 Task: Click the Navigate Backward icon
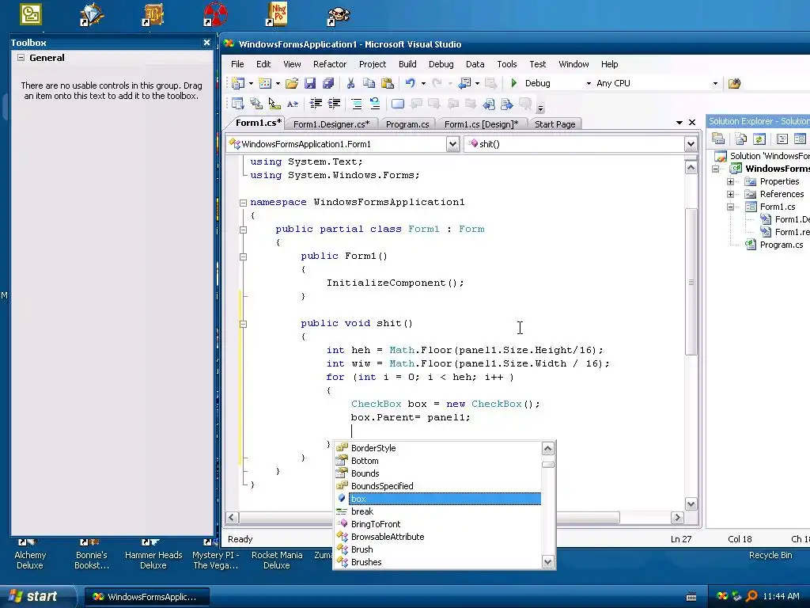pos(465,83)
